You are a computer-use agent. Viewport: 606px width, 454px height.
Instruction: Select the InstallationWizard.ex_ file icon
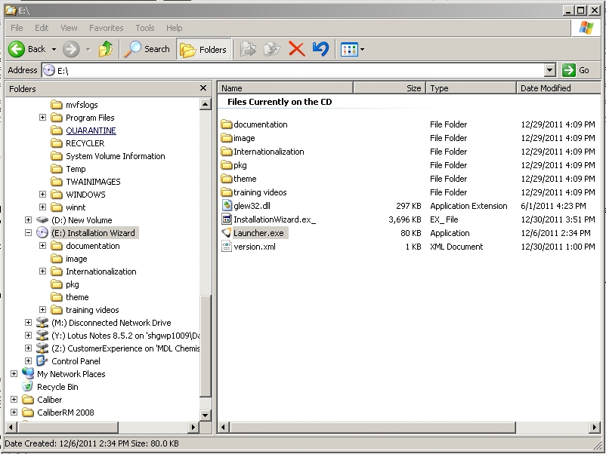227,219
